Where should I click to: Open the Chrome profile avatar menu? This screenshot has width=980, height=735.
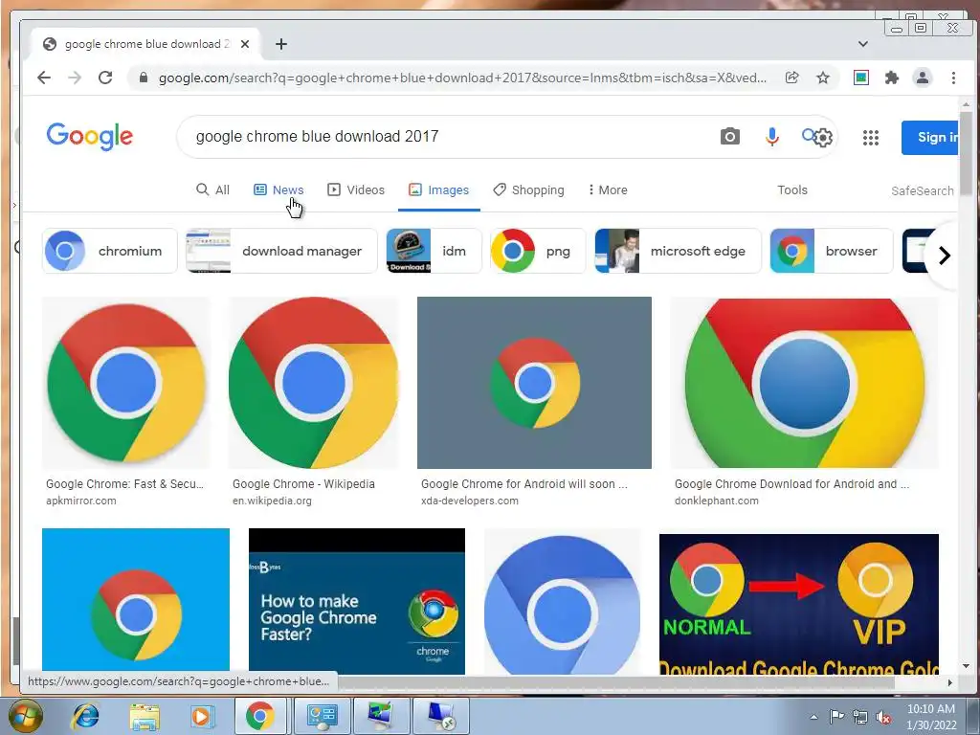click(922, 78)
